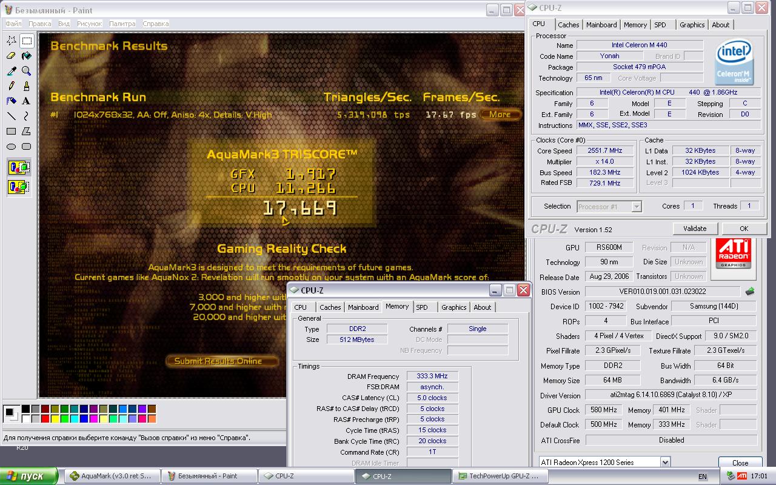
Task: Switch to CPU tab in lower CPU-Z window
Action: coord(301,307)
